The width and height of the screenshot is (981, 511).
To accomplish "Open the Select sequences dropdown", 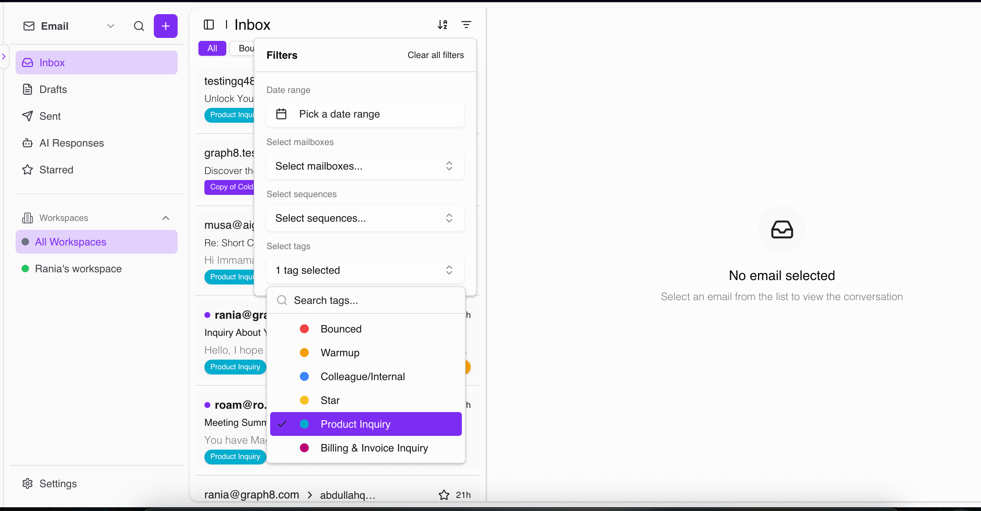I will pyautogui.click(x=365, y=218).
